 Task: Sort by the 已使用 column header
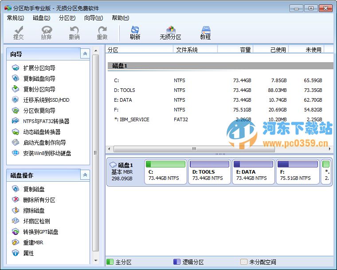271,50
